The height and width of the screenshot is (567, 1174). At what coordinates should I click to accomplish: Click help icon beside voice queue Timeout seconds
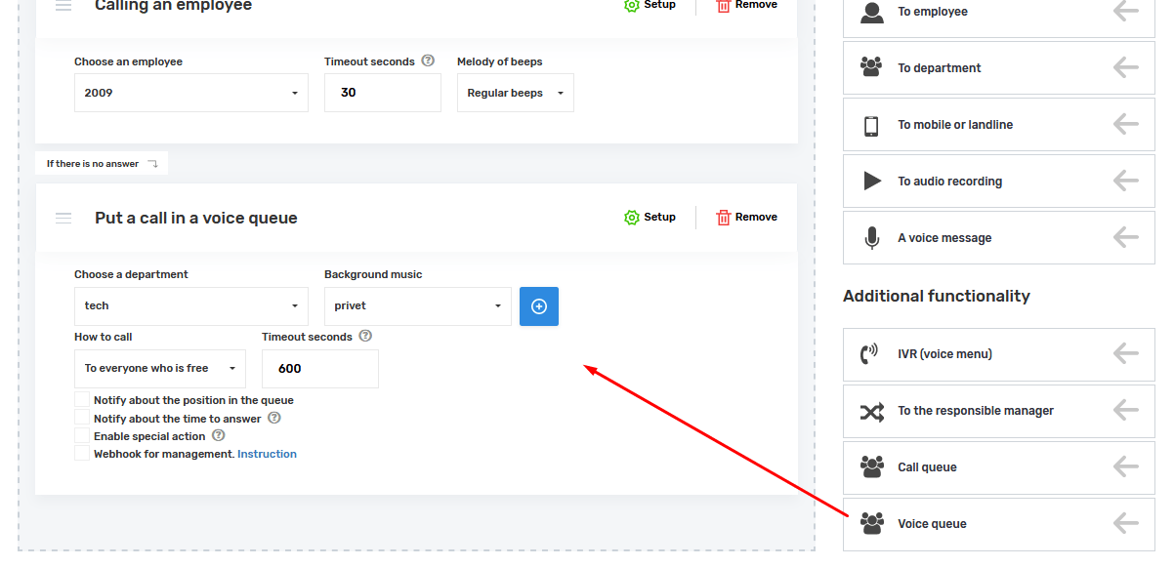[x=365, y=337]
